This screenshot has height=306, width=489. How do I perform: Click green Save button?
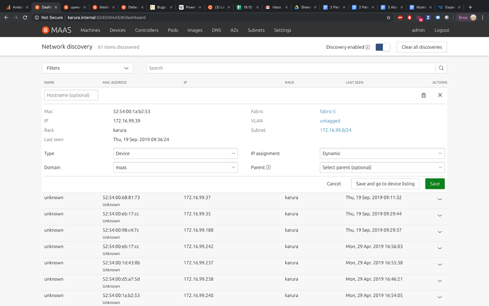(435, 184)
